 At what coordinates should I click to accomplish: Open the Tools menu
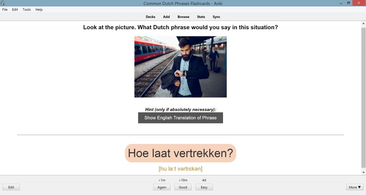point(26,10)
